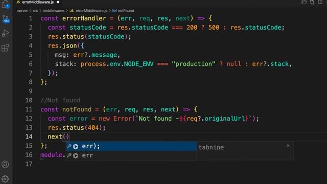327x184 pixels.
Task: Click the 'tabnine' label in details panel
Action: 211,147
